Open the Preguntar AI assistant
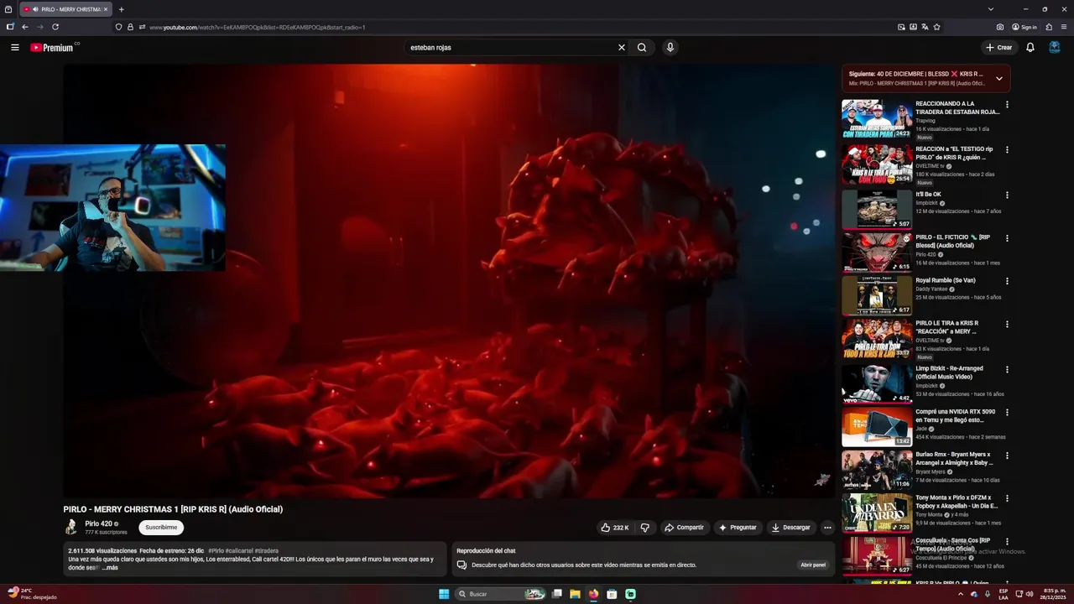 [x=738, y=528]
